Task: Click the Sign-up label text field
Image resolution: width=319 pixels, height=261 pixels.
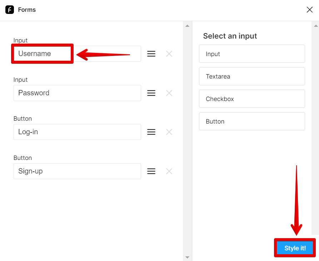Action: [x=77, y=171]
